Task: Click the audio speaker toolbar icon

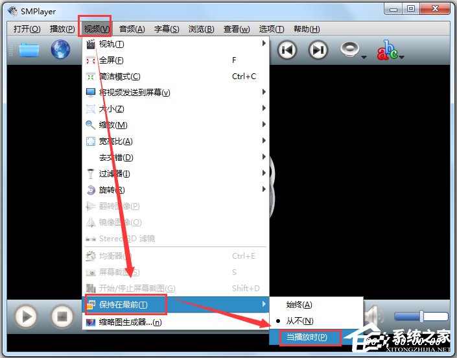Action: (x=349, y=49)
